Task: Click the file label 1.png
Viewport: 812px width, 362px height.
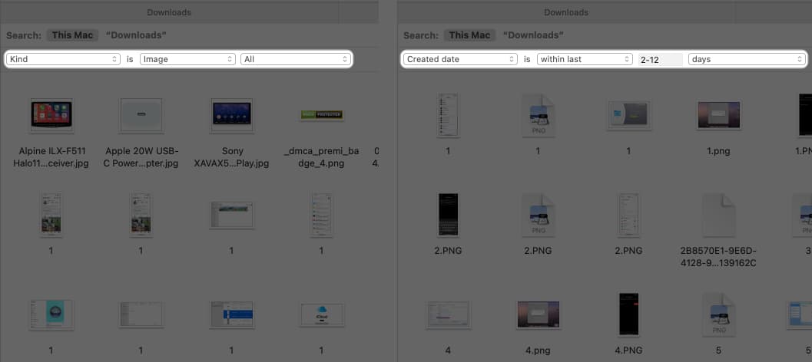Action: (718, 151)
